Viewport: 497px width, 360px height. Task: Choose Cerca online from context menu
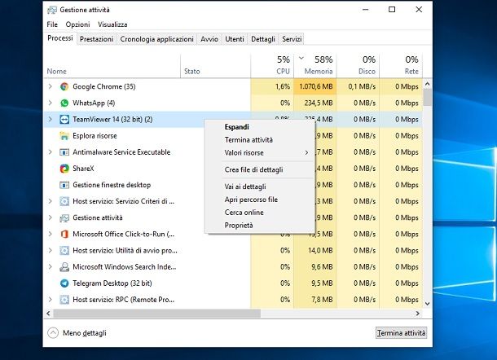(x=260, y=213)
